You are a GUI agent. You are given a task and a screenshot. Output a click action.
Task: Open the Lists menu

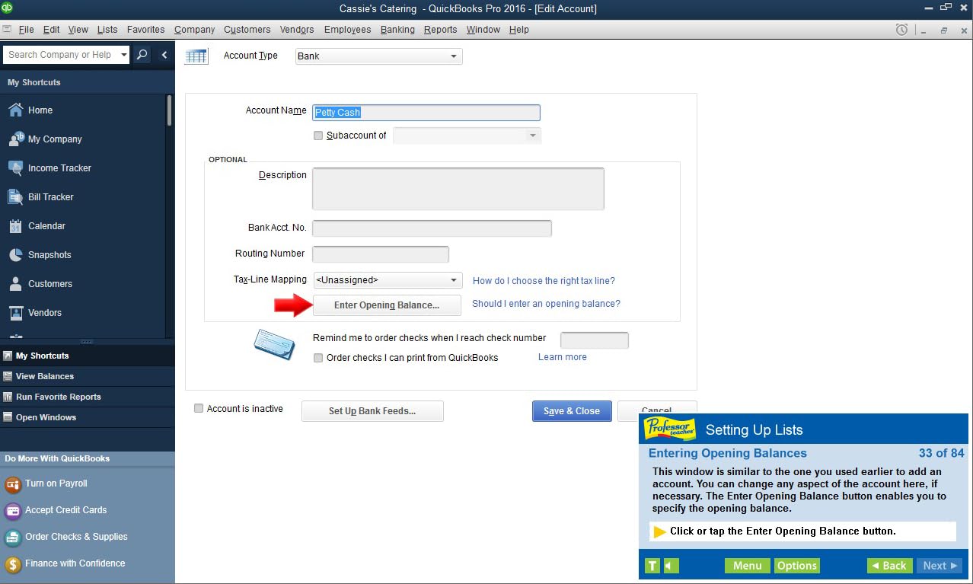(x=107, y=30)
